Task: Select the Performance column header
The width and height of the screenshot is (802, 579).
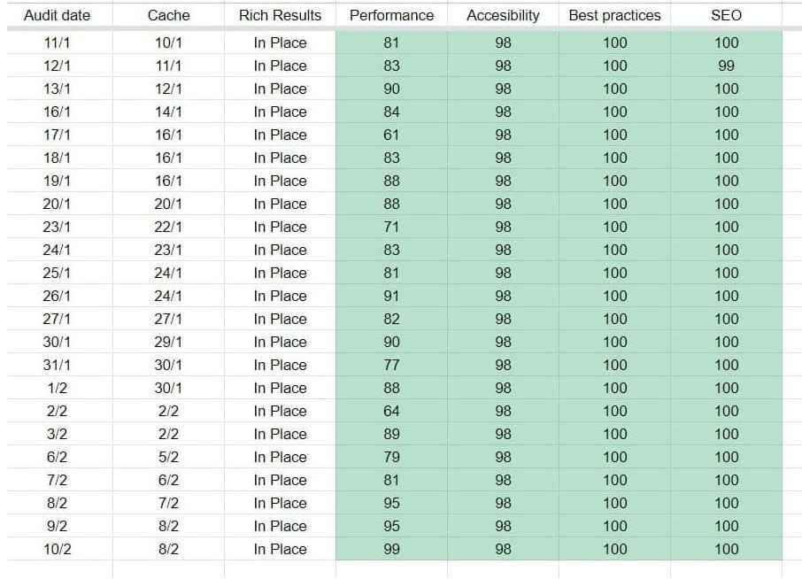Action: (x=391, y=15)
